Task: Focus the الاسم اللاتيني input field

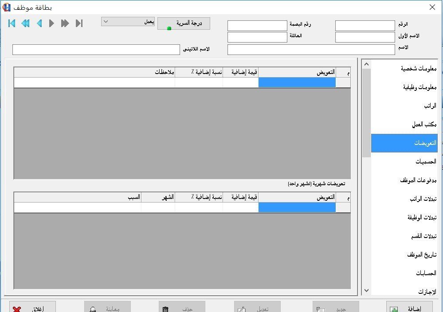Action: coord(96,49)
